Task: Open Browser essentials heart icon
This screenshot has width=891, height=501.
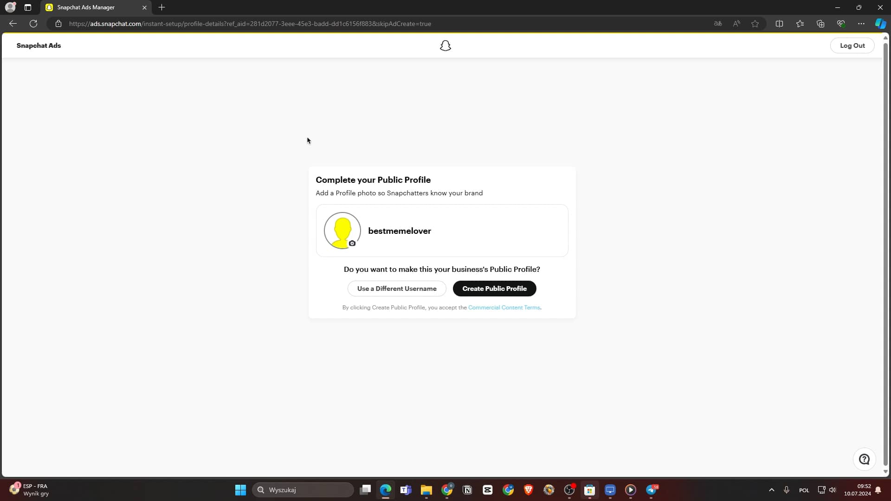Action: (x=841, y=24)
